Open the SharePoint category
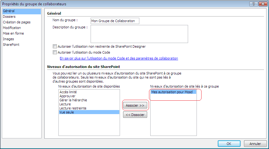 click(x=11, y=45)
